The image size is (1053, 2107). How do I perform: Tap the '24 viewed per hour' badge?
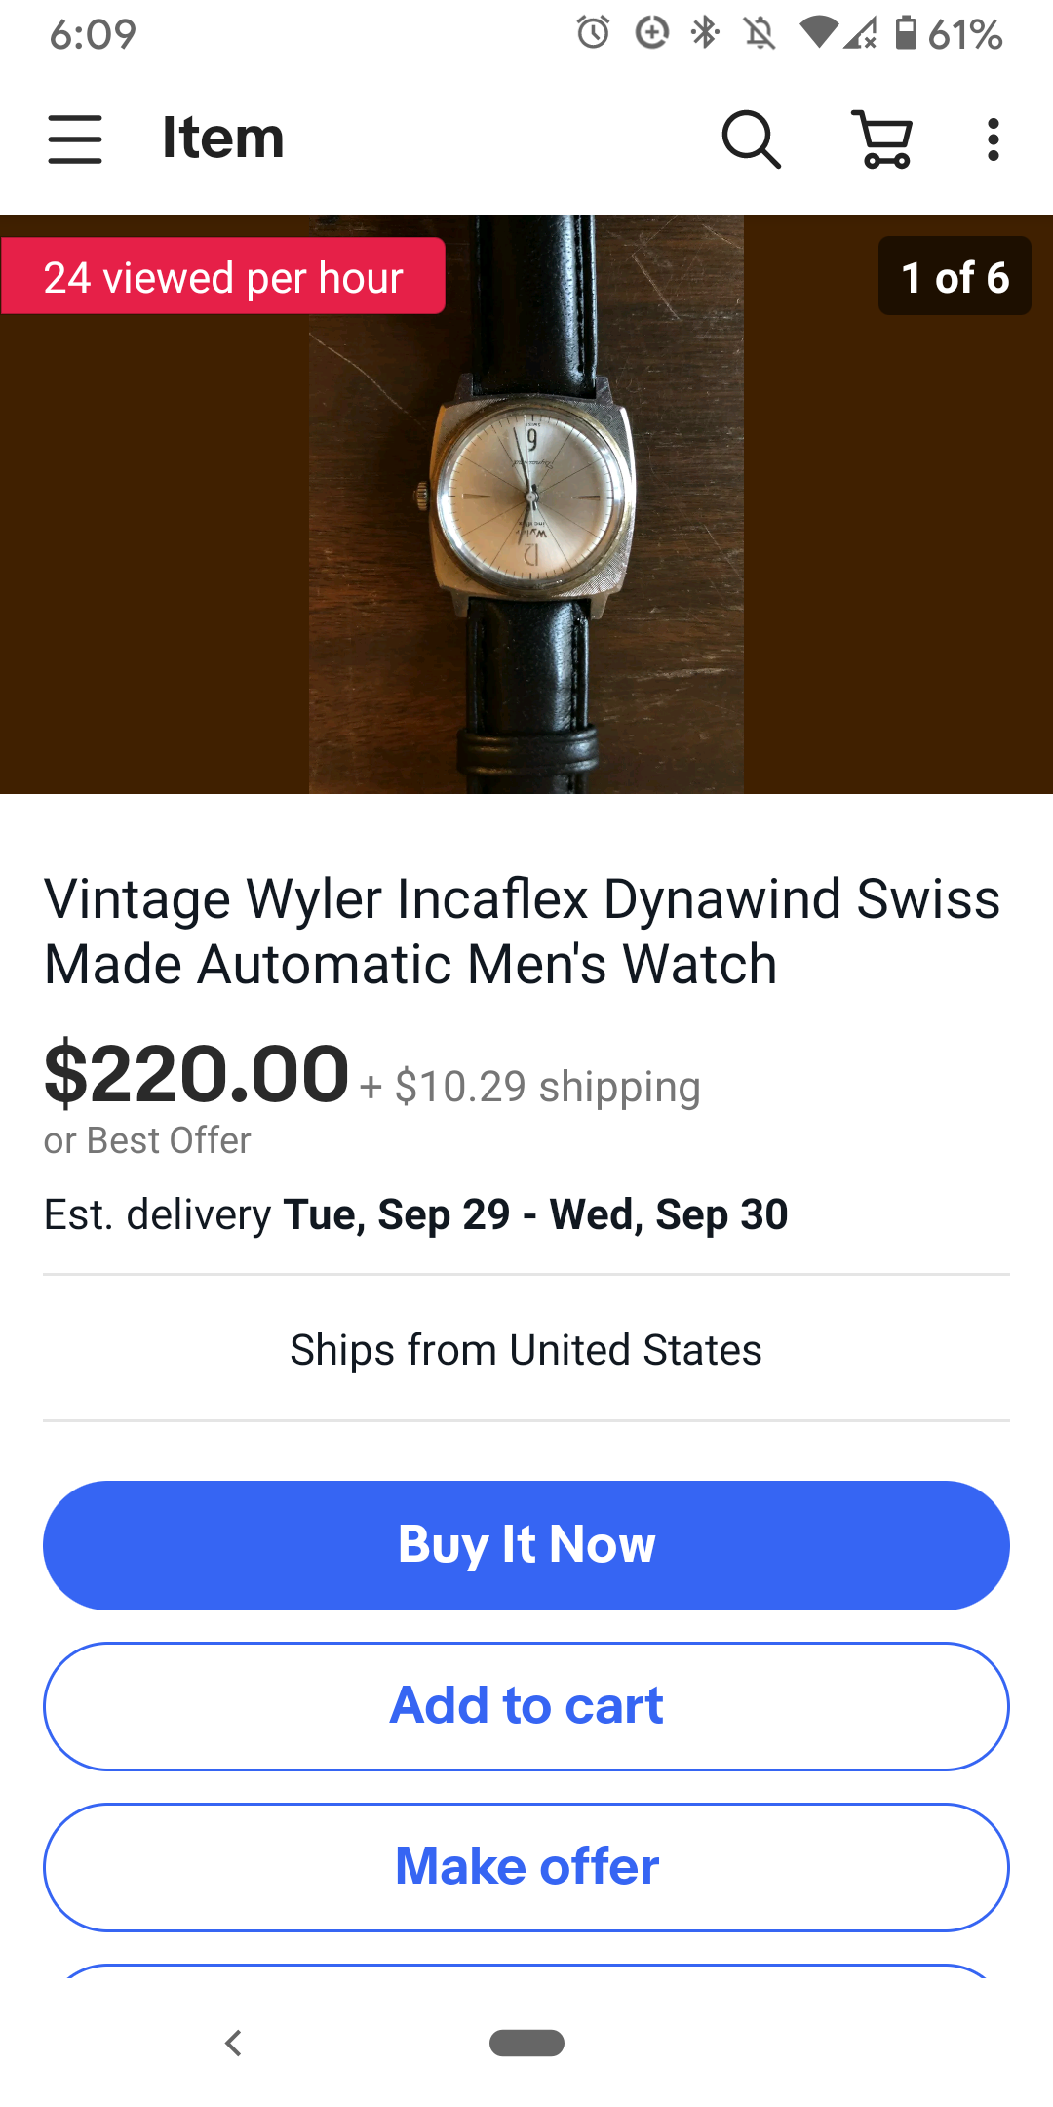[x=223, y=277]
